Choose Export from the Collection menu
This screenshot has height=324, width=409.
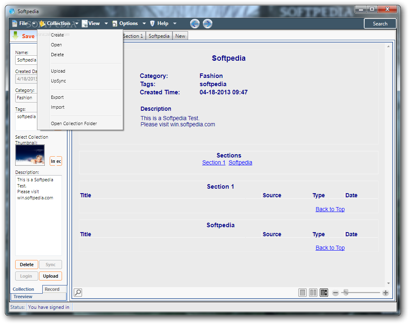(x=80, y=98)
